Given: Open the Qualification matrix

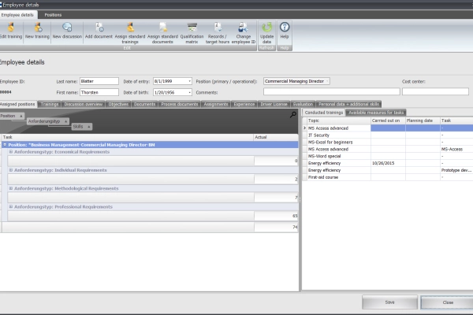Looking at the screenshot, I should 192,28.
